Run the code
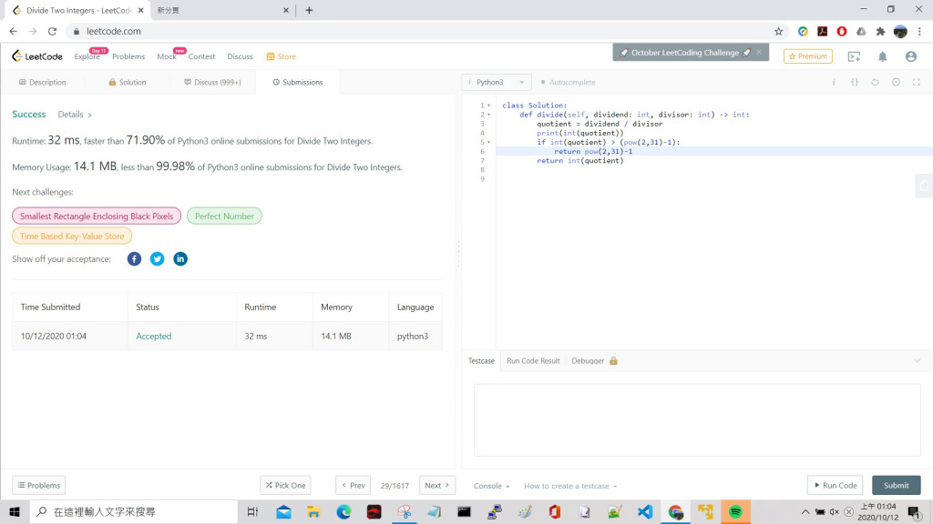This screenshot has height=524, width=933. pos(836,486)
